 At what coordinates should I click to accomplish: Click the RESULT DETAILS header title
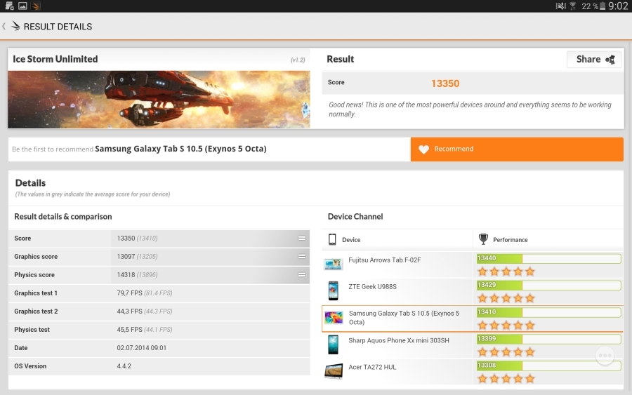[58, 27]
